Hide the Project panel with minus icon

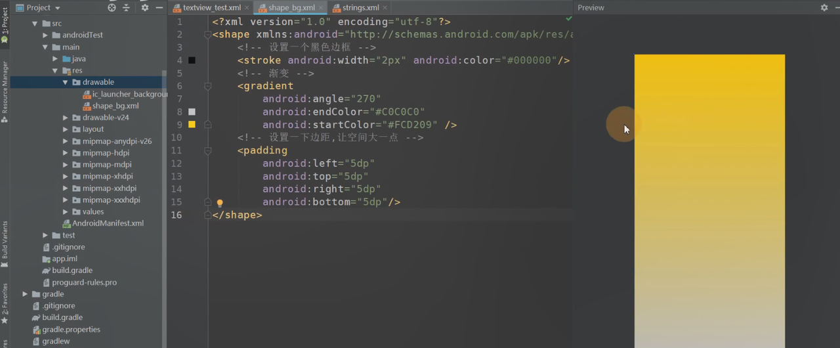159,8
